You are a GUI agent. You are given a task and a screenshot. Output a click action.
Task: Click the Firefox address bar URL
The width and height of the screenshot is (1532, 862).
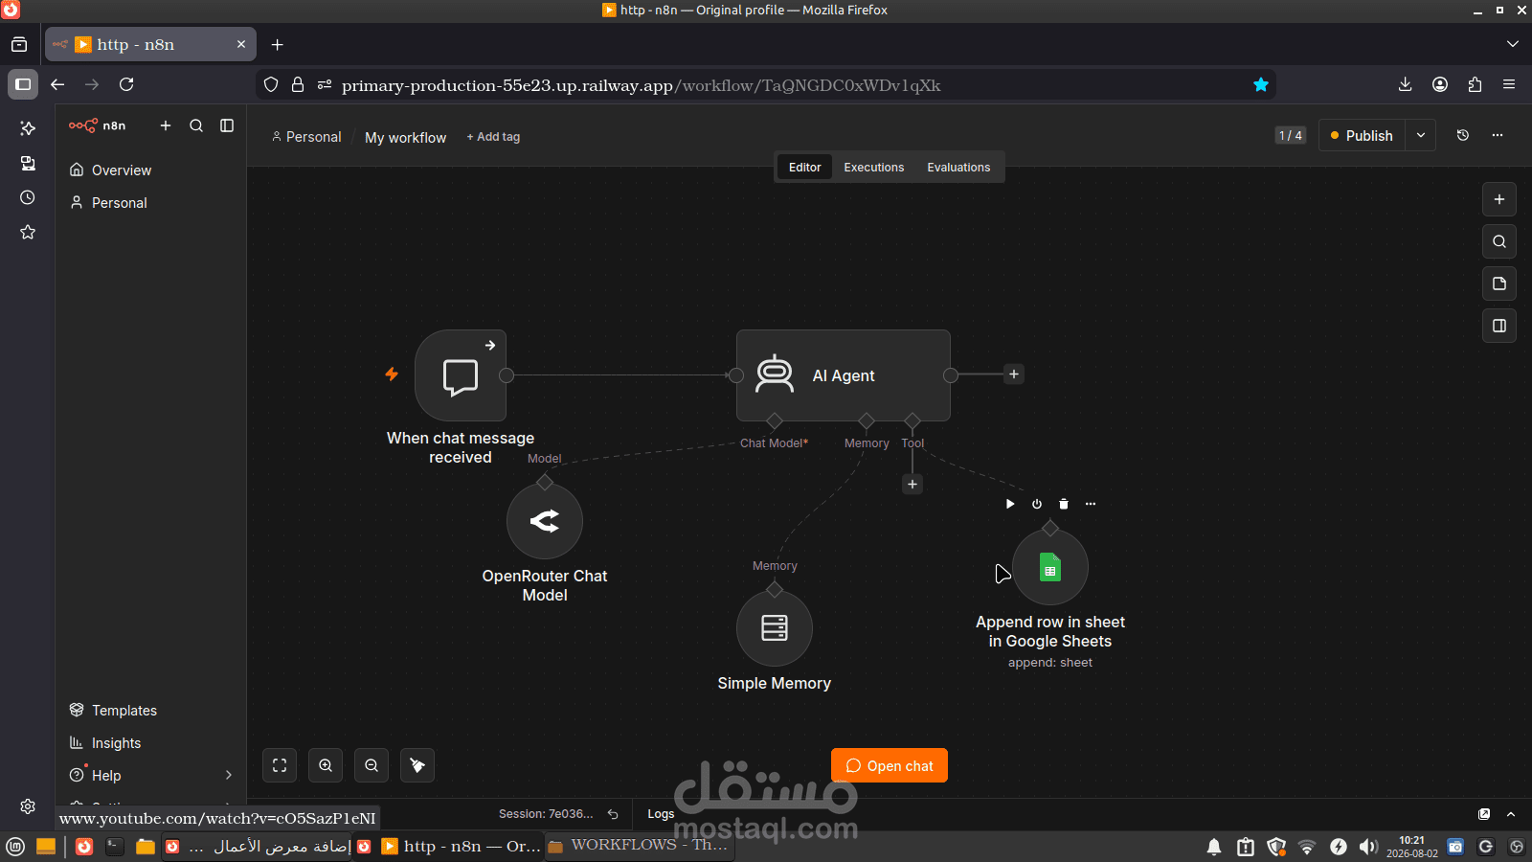642,85
